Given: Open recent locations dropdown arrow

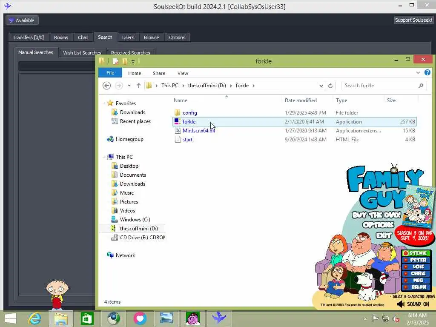Looking at the screenshot, I should tap(129, 86).
